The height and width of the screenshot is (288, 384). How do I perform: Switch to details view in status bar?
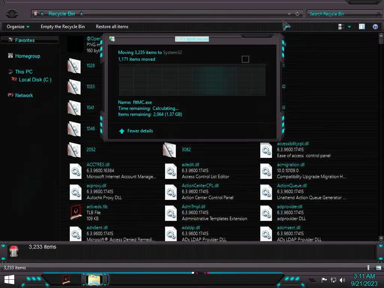tap(370, 268)
